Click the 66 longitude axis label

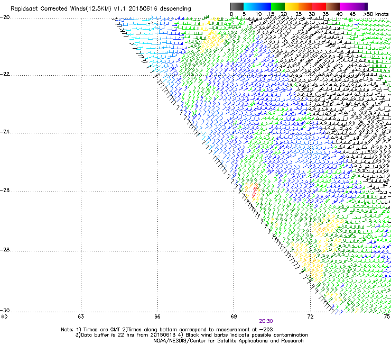pos(157,316)
